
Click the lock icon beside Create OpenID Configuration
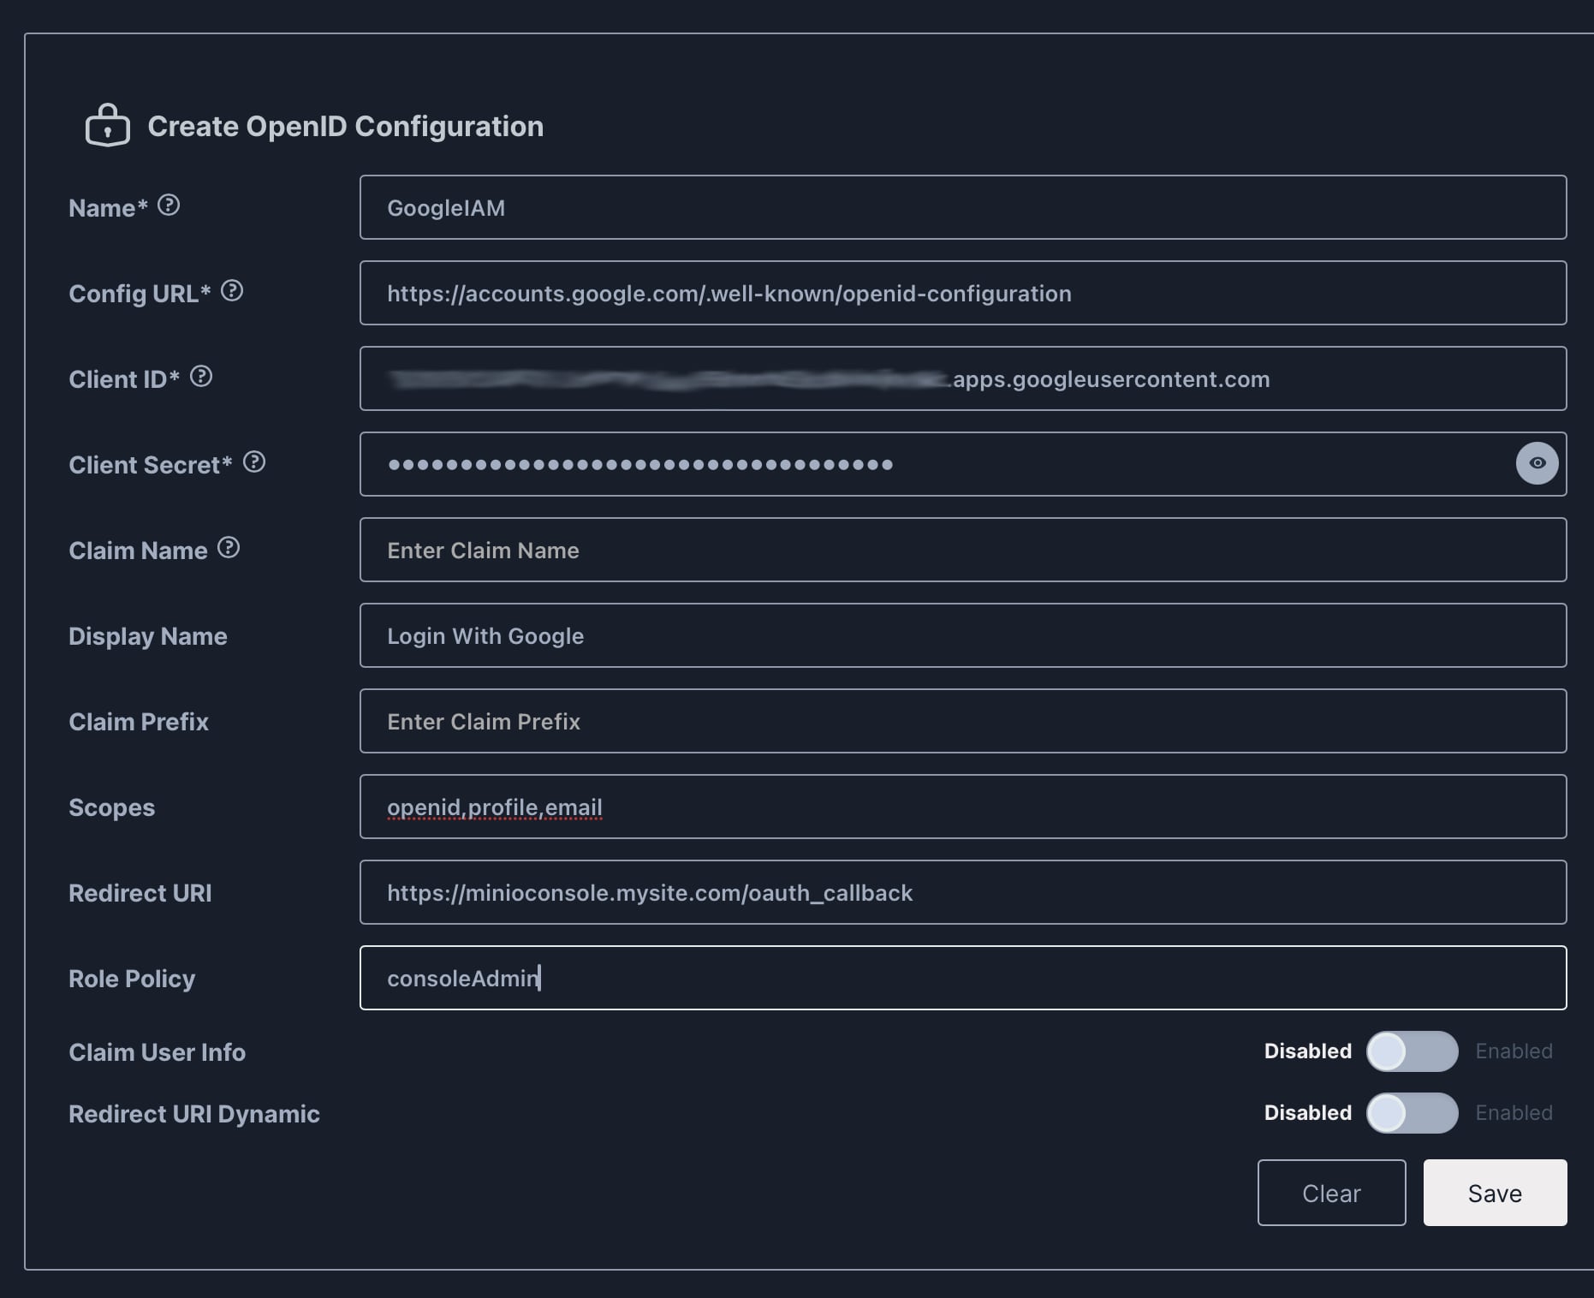point(108,125)
